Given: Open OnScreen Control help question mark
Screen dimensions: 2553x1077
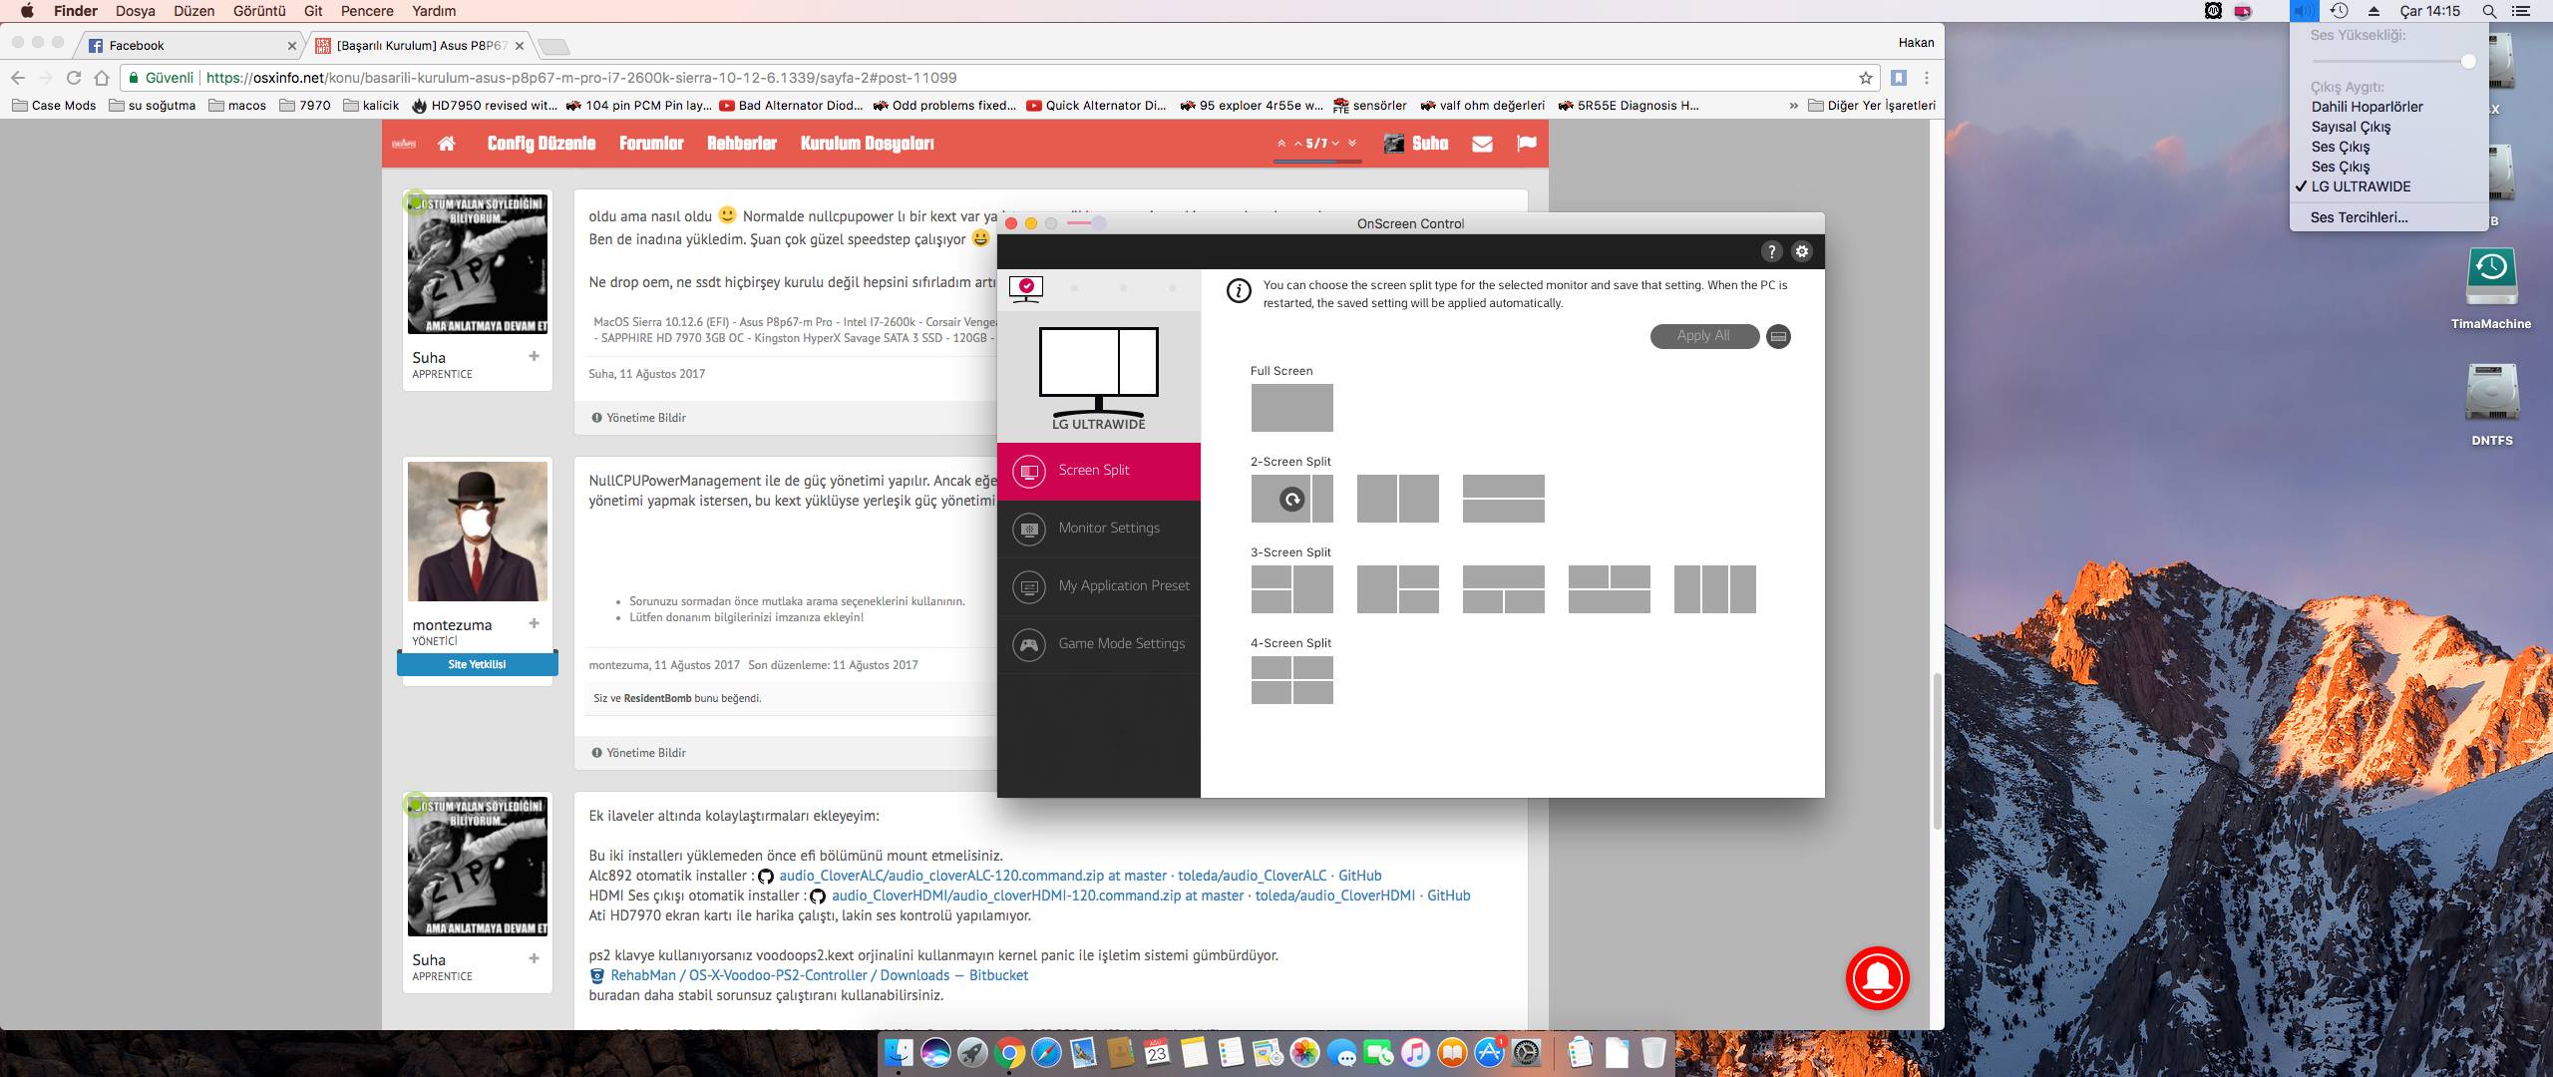Looking at the screenshot, I should click(x=1771, y=251).
